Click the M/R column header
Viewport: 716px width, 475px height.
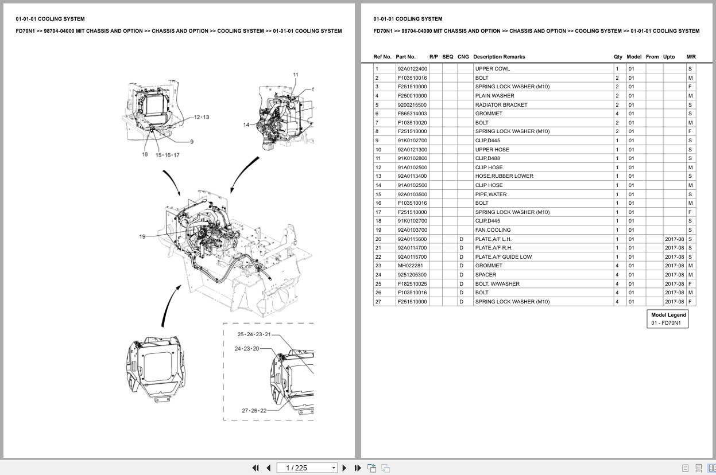coord(691,57)
